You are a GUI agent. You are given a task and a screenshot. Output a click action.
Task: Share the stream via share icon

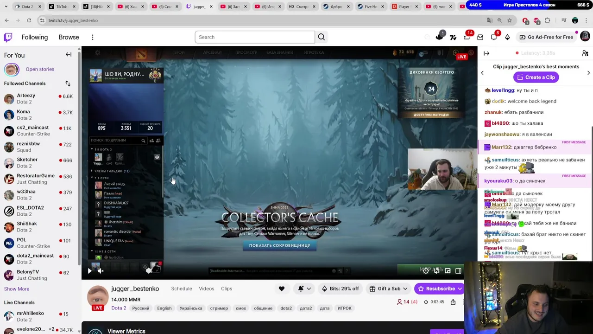(x=453, y=302)
